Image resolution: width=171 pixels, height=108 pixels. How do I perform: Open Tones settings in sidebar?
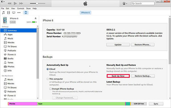10,62
